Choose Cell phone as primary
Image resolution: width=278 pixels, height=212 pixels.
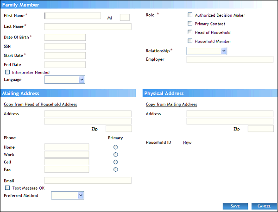pyautogui.click(x=115, y=162)
